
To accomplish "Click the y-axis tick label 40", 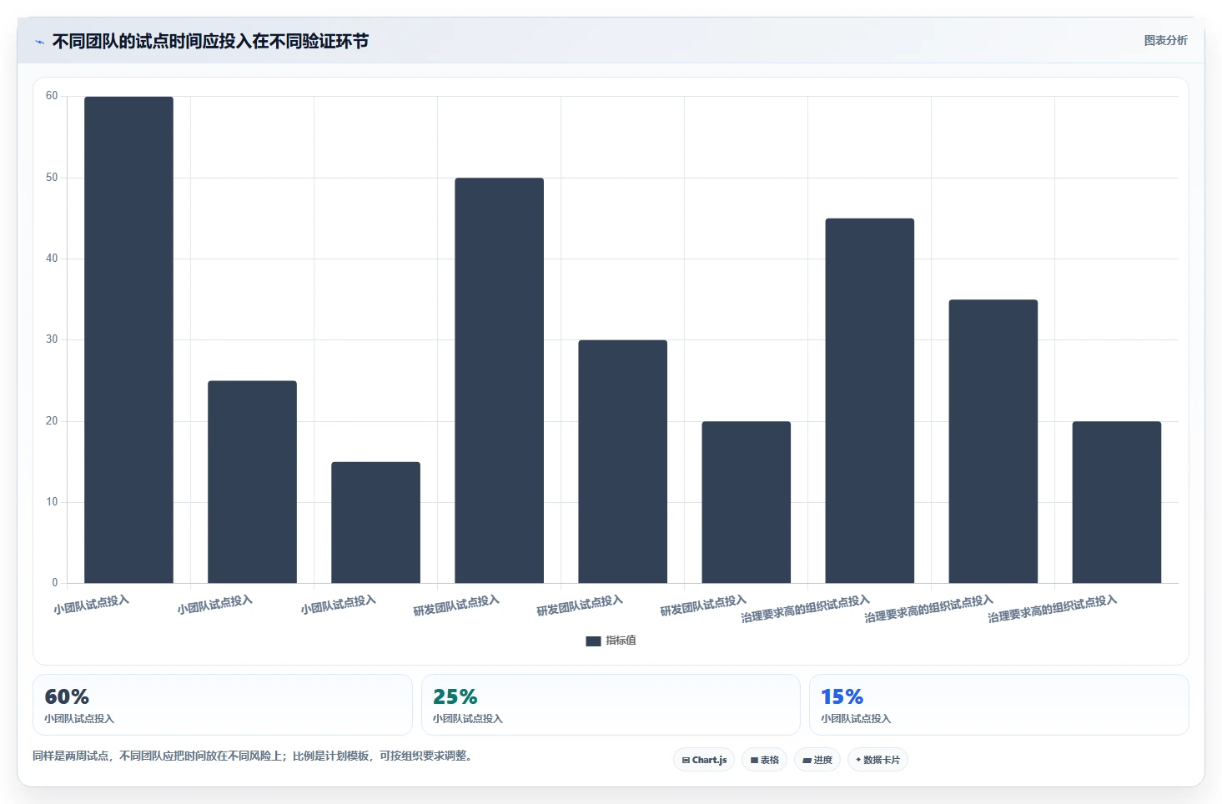I will click(x=52, y=259).
